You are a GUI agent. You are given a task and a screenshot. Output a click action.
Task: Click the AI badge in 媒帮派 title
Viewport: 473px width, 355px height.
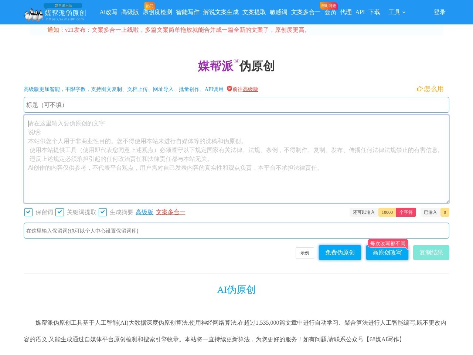pyautogui.click(x=236, y=60)
